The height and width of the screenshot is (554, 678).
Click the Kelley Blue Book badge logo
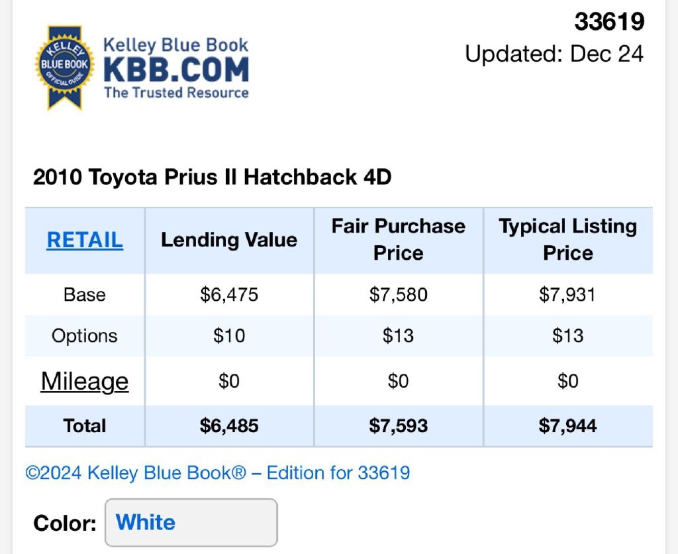tap(64, 66)
